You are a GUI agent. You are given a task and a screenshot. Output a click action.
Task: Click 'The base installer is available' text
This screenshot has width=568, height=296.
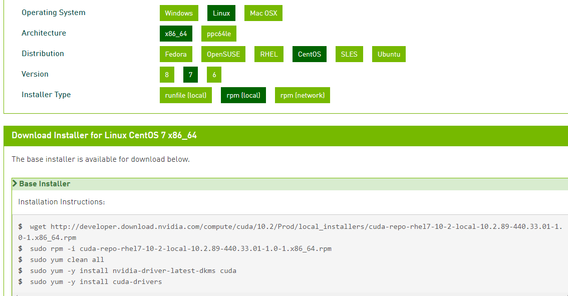[x=101, y=159]
